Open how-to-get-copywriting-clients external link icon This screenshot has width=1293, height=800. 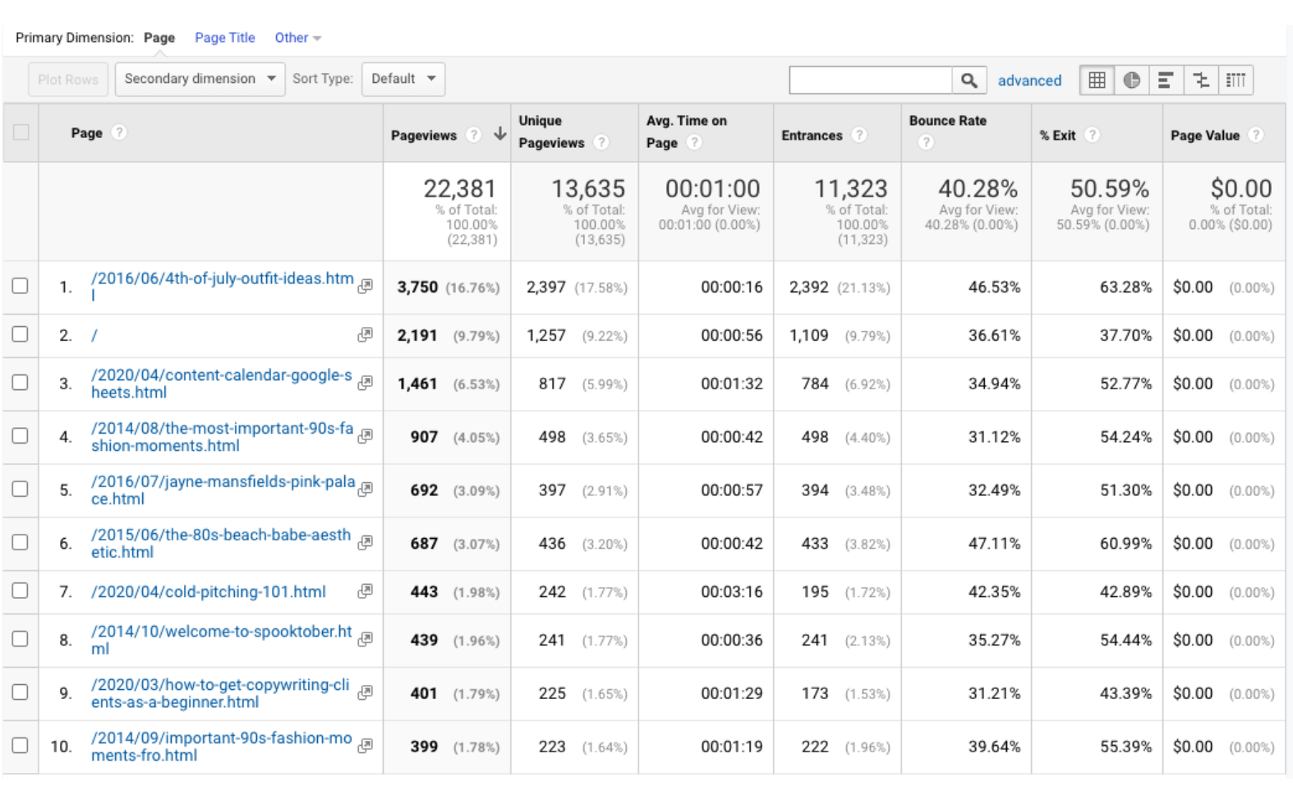tap(366, 692)
